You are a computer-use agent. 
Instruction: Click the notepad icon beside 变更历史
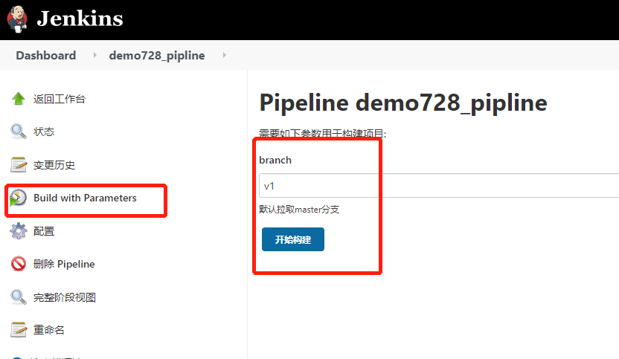pos(18,164)
